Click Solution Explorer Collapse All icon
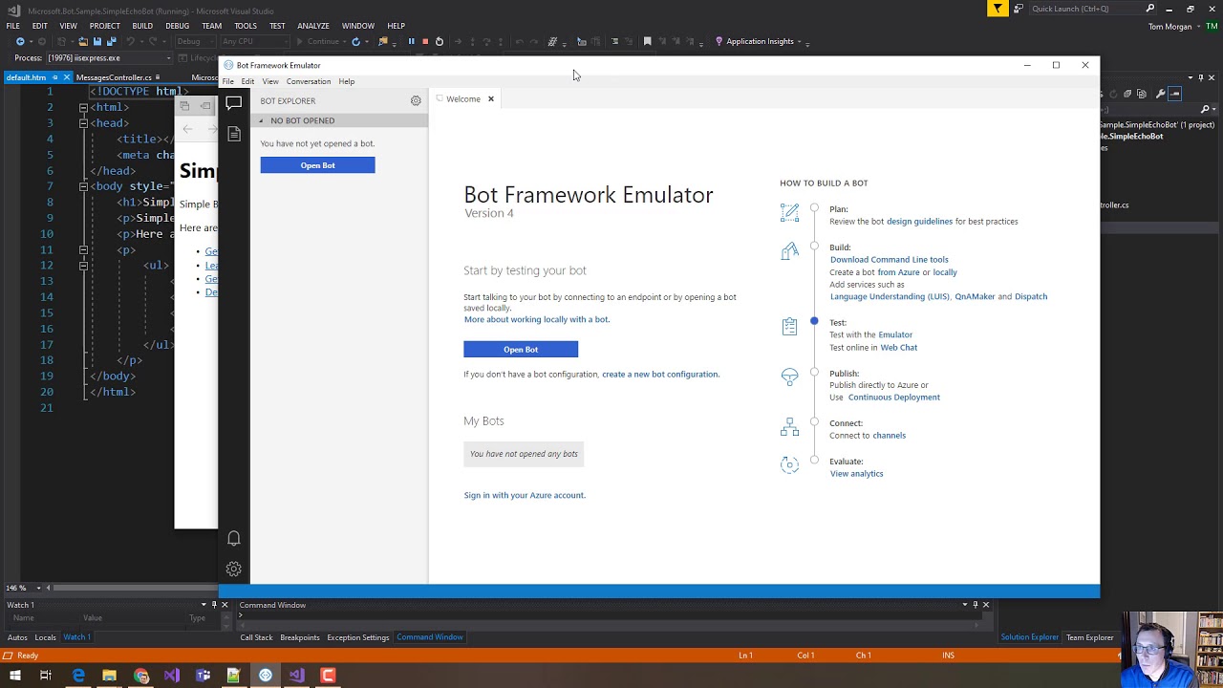 click(1127, 94)
